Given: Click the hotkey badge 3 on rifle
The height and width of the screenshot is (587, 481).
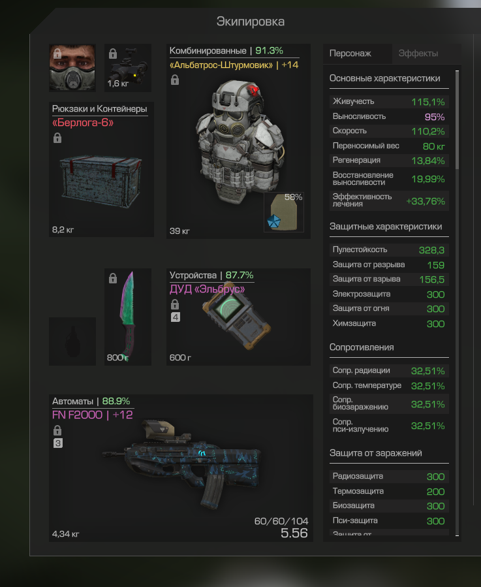Looking at the screenshot, I should click(x=57, y=443).
